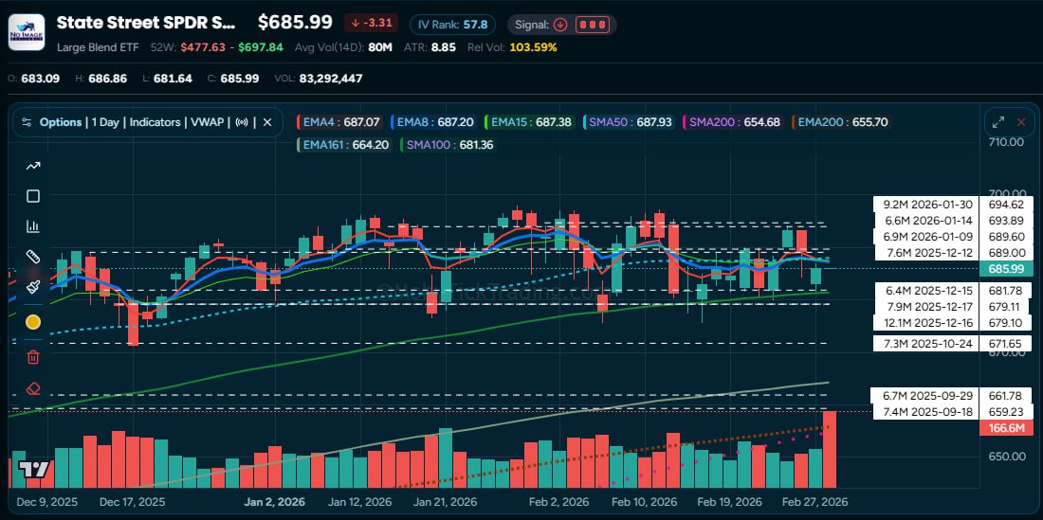
Task: Expand chart to fullscreen with arrows icon
Action: tap(998, 122)
